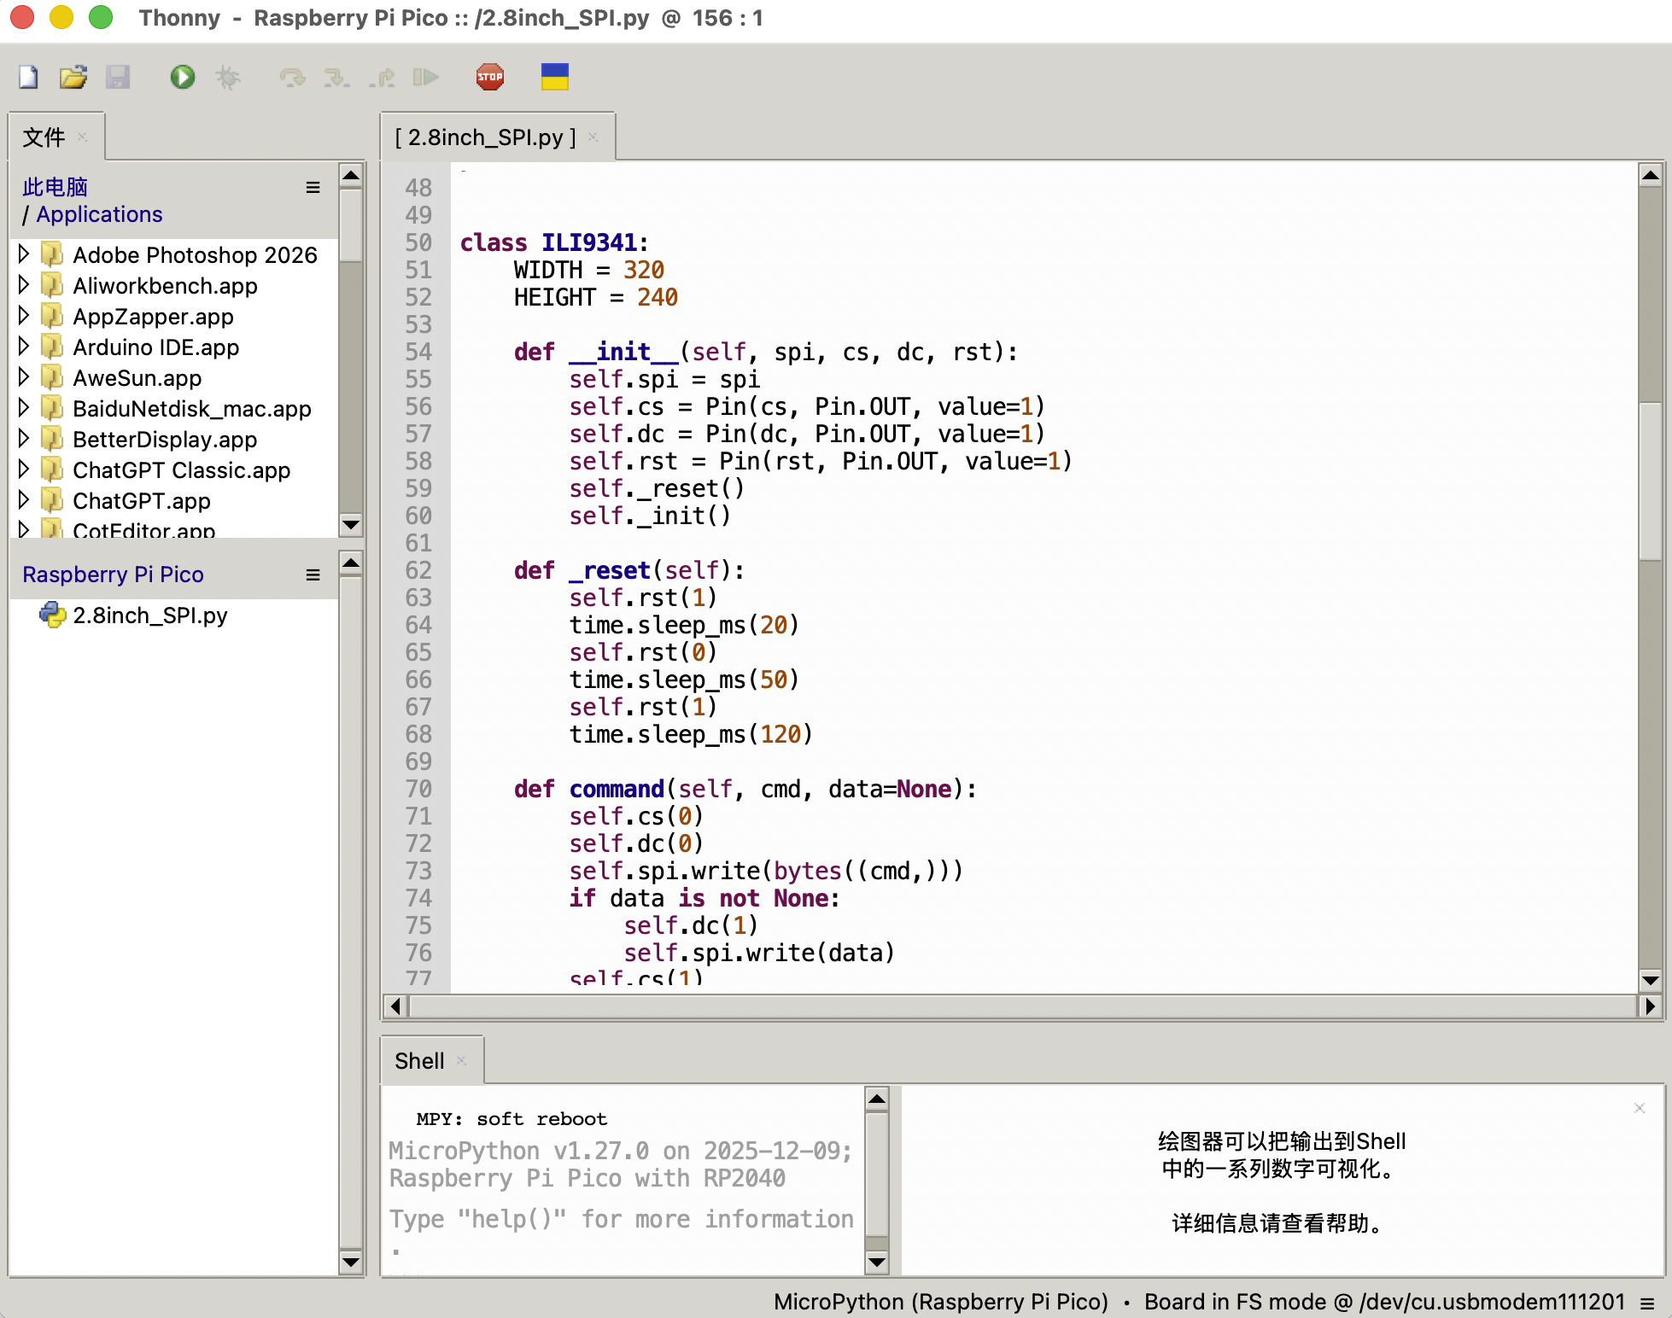The image size is (1672, 1318).
Task: Click the Shell scrollbar down arrow
Action: 877,1262
